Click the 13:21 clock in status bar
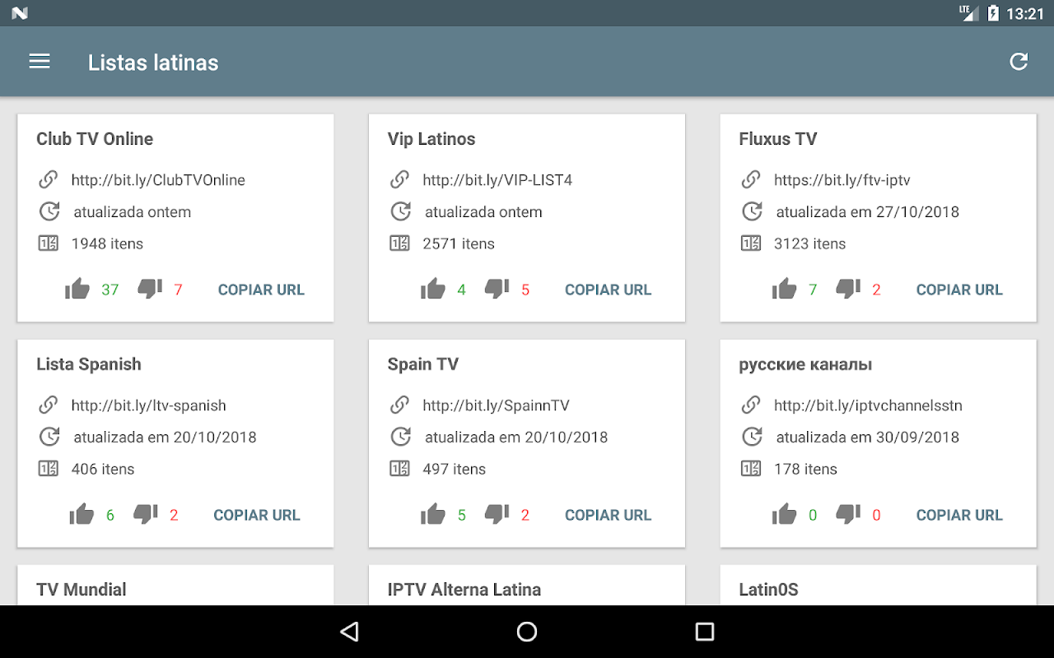The image size is (1054, 658). tap(1024, 13)
